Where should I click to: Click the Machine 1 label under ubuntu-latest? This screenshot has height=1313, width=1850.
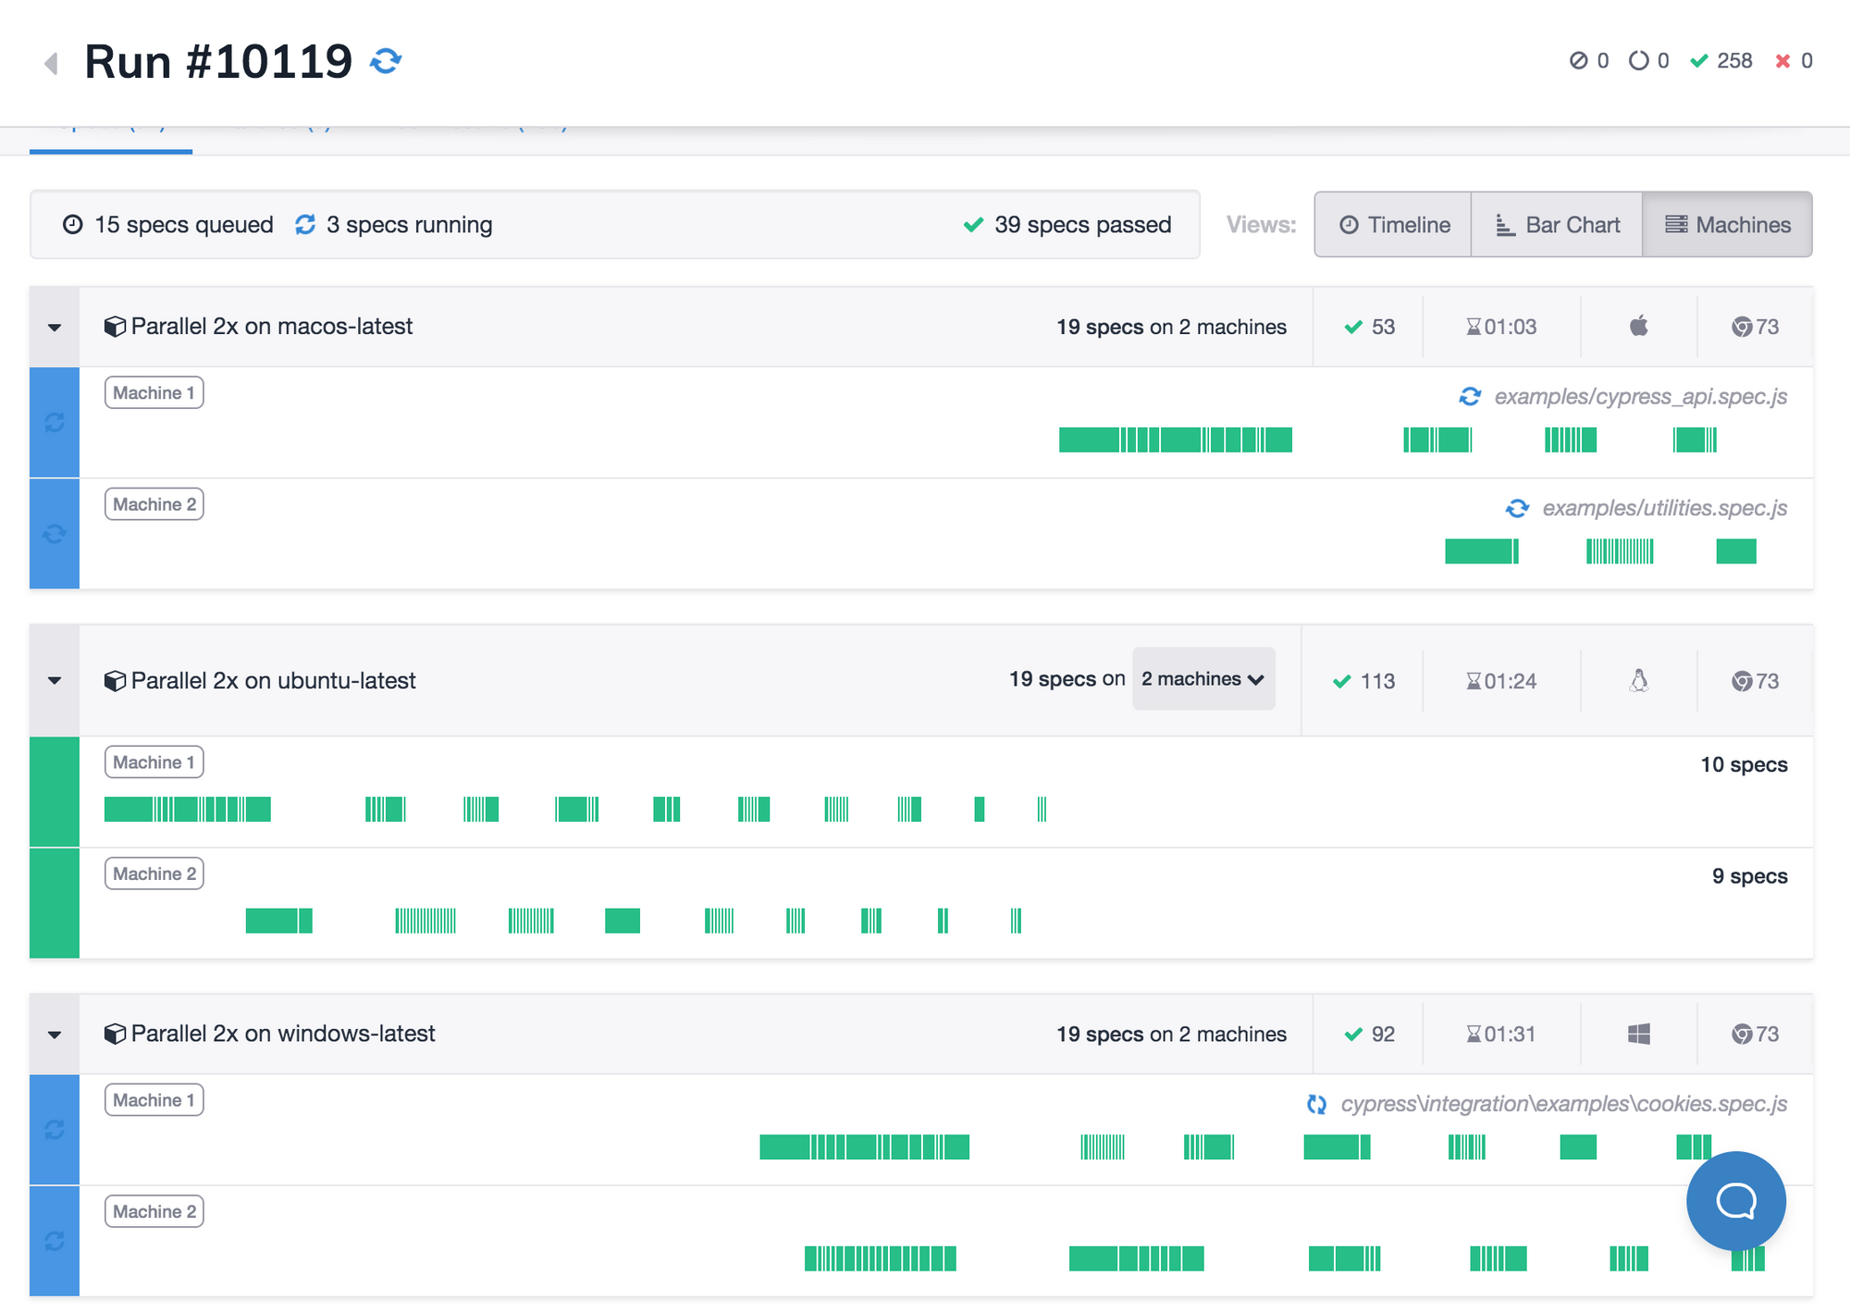pyautogui.click(x=154, y=762)
